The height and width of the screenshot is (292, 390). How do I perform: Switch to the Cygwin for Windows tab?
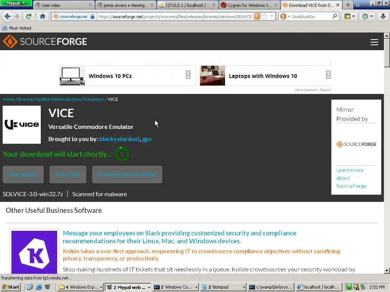(249, 5)
